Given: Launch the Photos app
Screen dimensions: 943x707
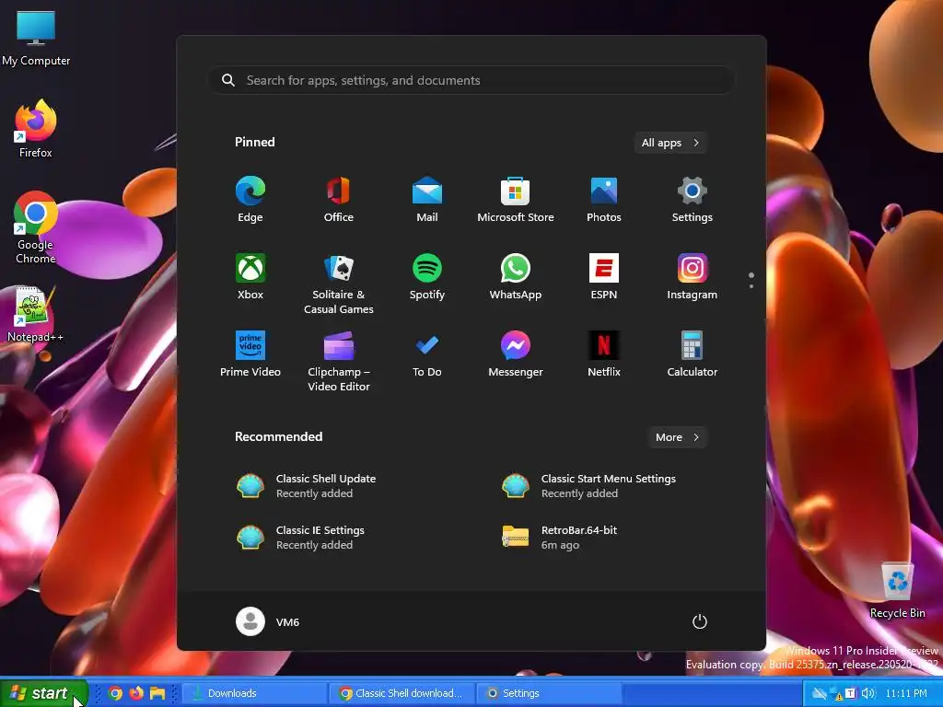Looking at the screenshot, I should click(604, 199).
